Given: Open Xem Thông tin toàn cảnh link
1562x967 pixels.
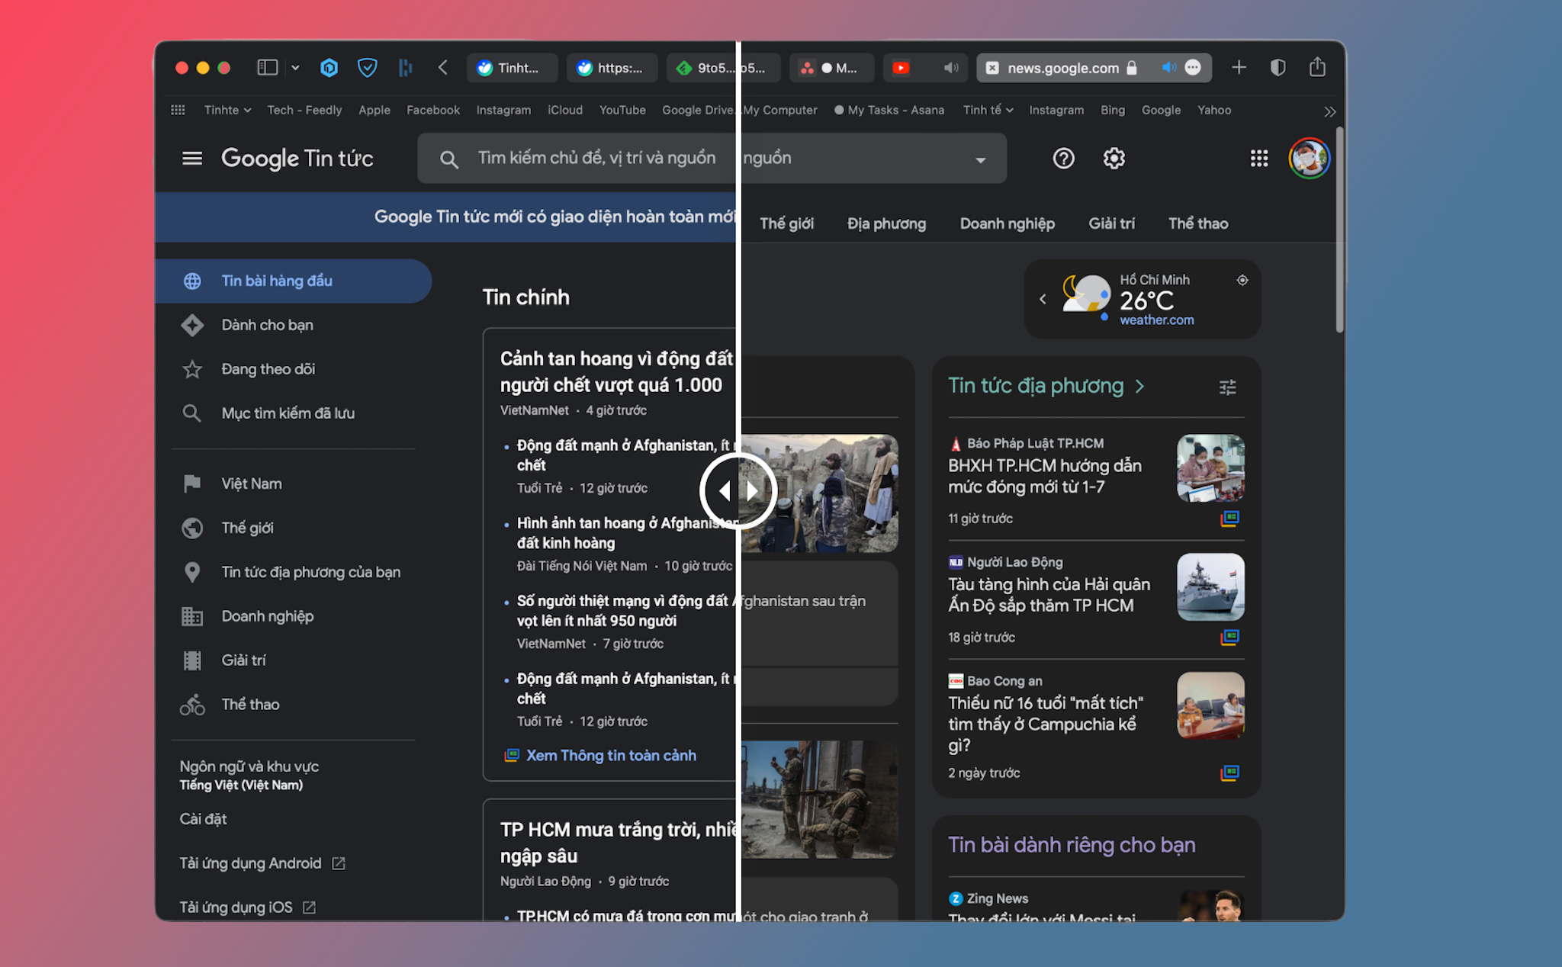Looking at the screenshot, I should (x=600, y=755).
